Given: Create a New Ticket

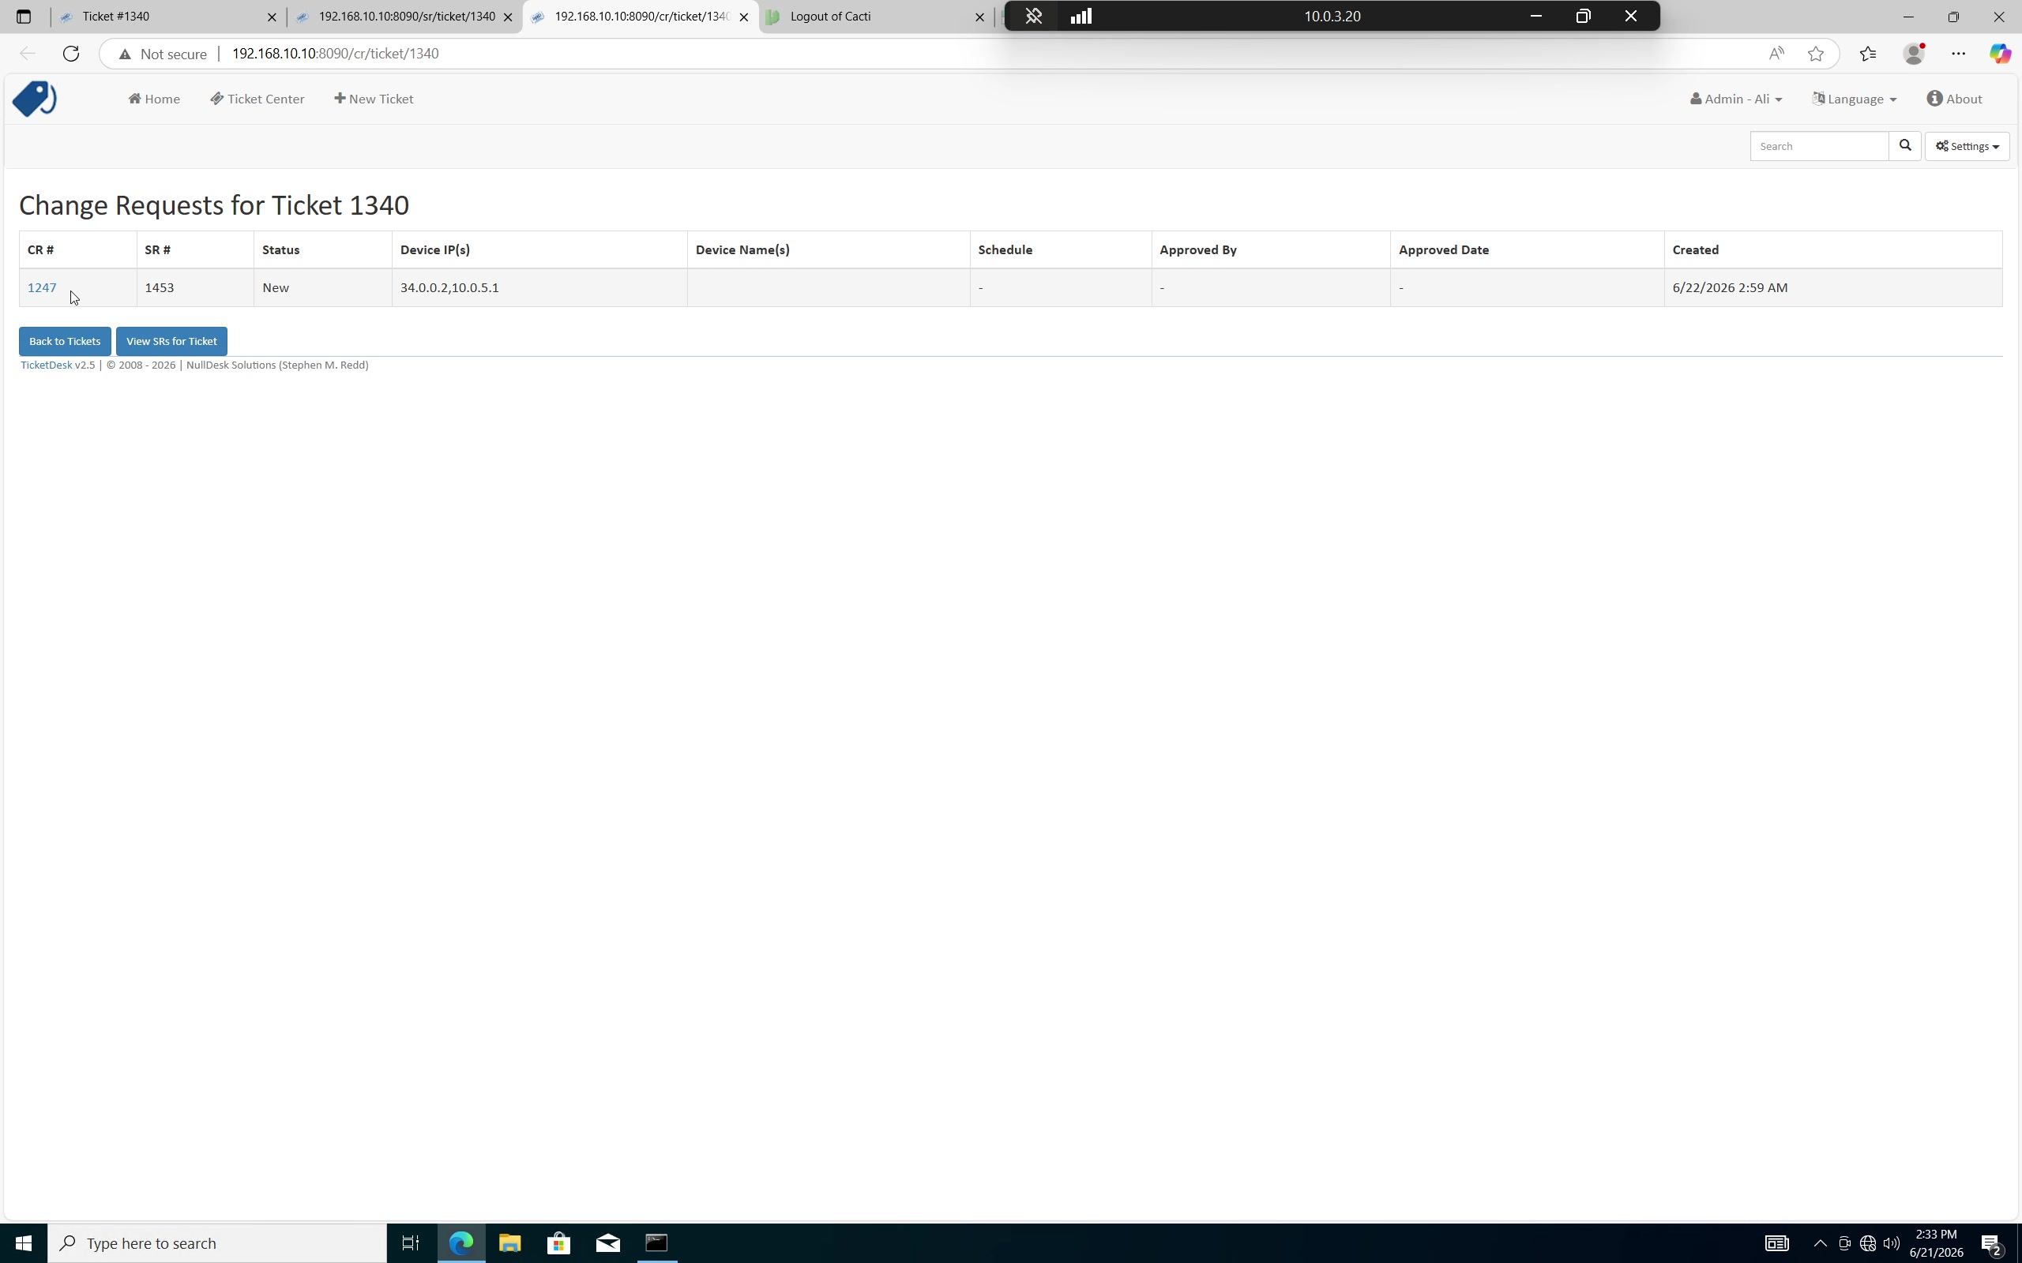Looking at the screenshot, I should (374, 99).
